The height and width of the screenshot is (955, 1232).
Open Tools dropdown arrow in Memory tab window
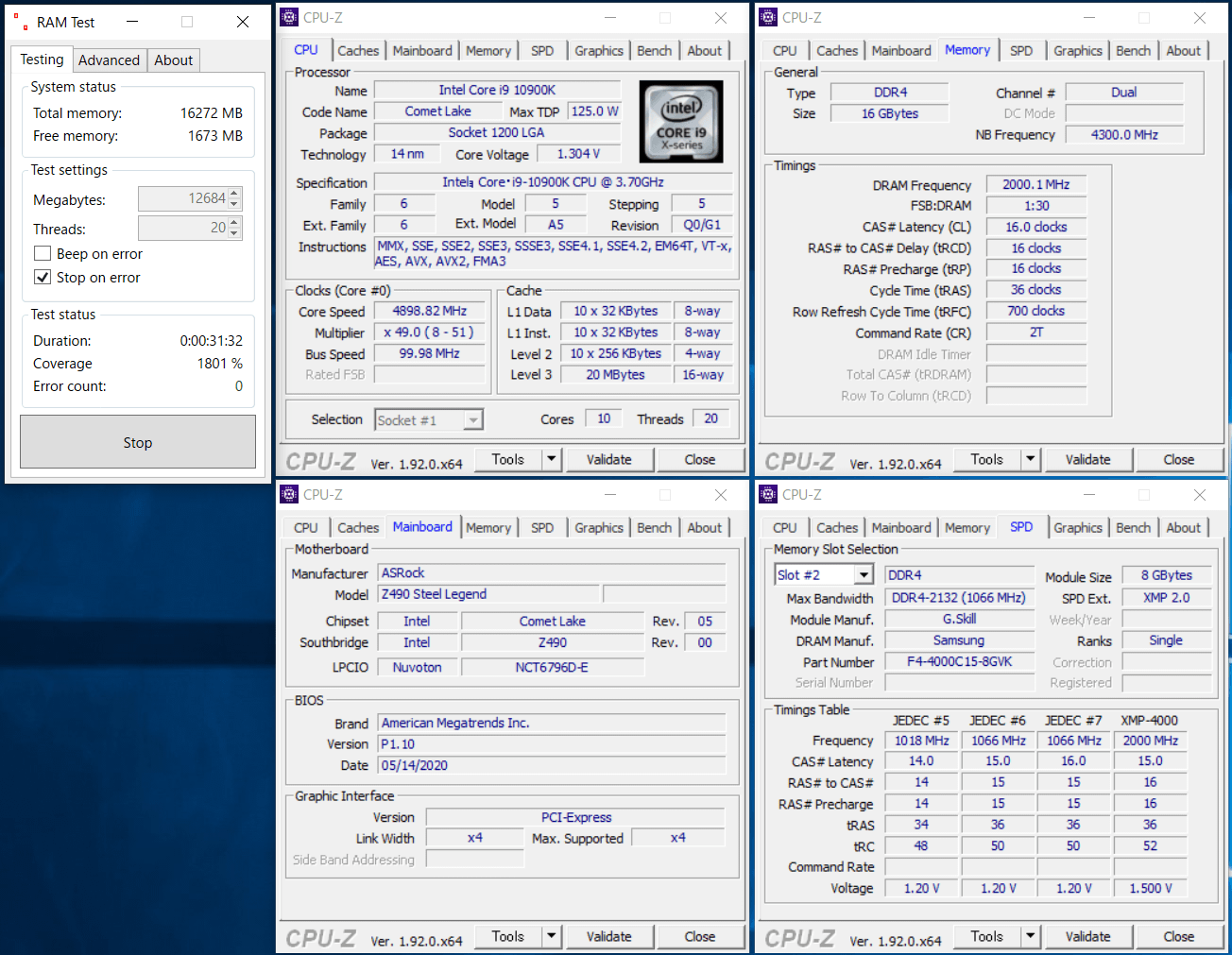(1031, 460)
